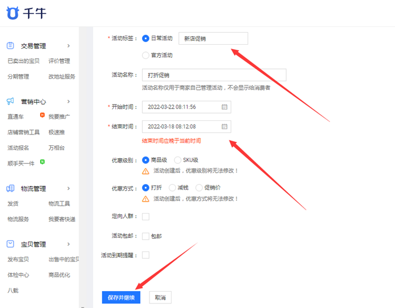Select the 官方活动 radio button
Screen dimensions: 395x308
[146, 55]
